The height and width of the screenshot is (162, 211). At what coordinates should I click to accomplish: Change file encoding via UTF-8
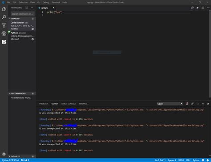point(181,160)
